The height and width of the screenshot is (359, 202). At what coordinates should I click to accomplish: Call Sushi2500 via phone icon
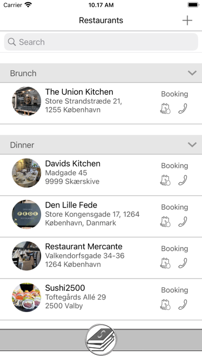183,304
